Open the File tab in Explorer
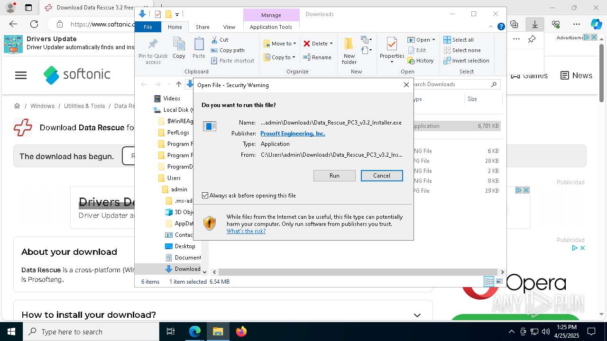 (148, 27)
